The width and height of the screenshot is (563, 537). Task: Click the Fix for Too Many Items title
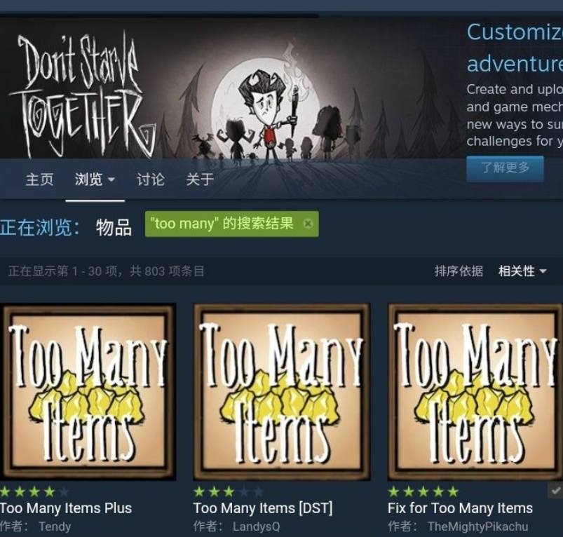tap(460, 508)
